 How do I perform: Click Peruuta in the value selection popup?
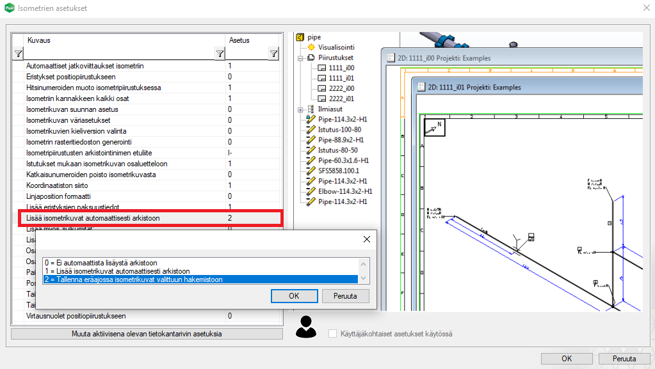pyautogui.click(x=346, y=296)
